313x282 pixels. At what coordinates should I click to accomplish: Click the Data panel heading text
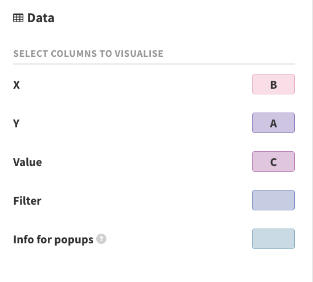(x=41, y=18)
